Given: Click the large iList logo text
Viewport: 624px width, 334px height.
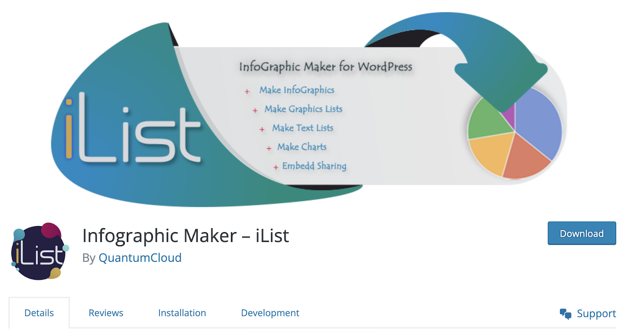Looking at the screenshot, I should point(133,128).
